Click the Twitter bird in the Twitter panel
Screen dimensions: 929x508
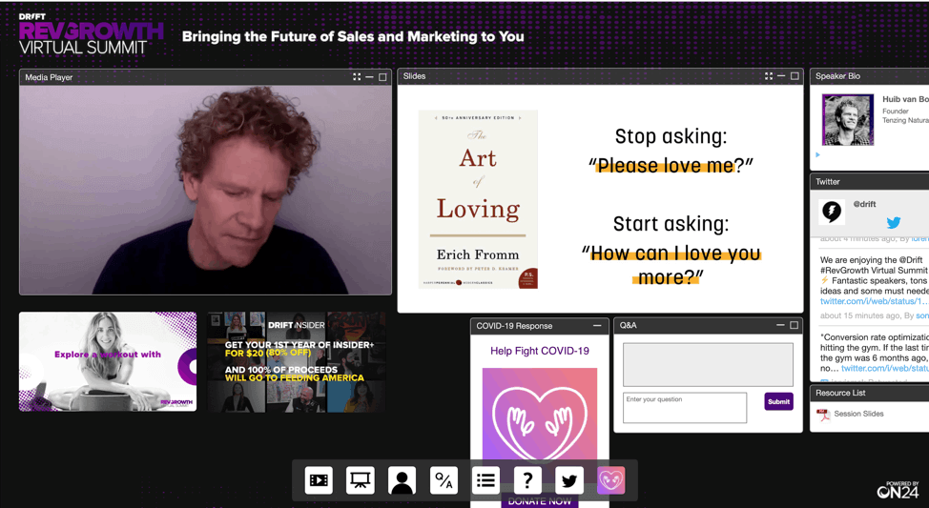tap(894, 222)
